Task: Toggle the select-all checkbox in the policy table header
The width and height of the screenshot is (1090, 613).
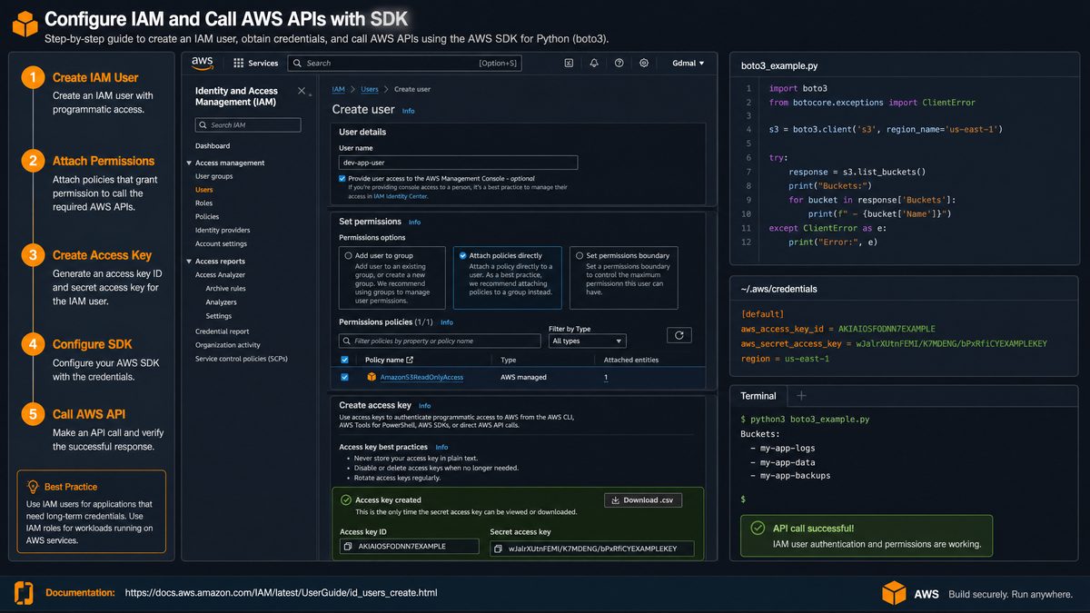Action: click(x=344, y=360)
